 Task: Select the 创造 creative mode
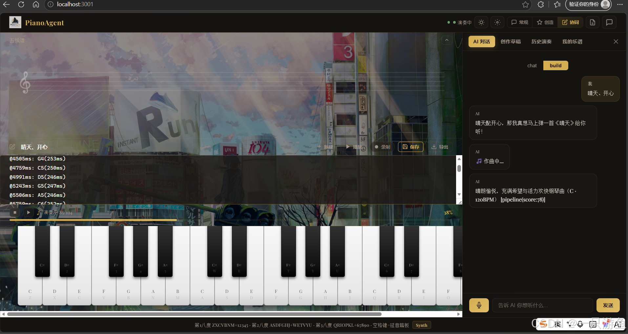pos(545,22)
